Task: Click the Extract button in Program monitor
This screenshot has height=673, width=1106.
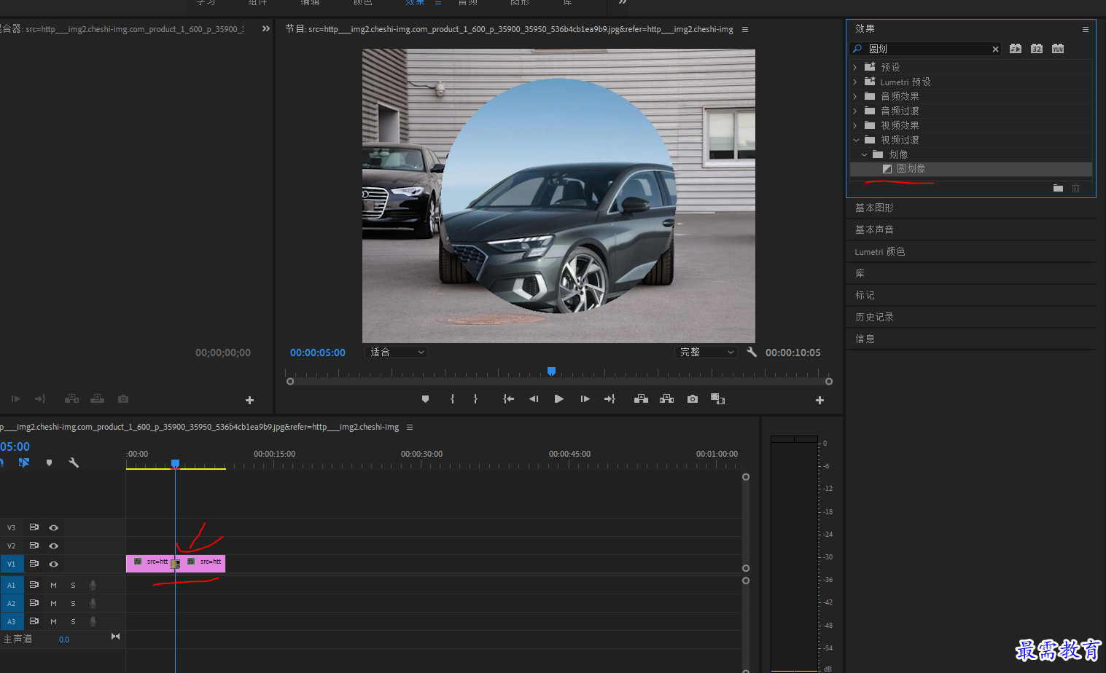Action: click(x=667, y=399)
